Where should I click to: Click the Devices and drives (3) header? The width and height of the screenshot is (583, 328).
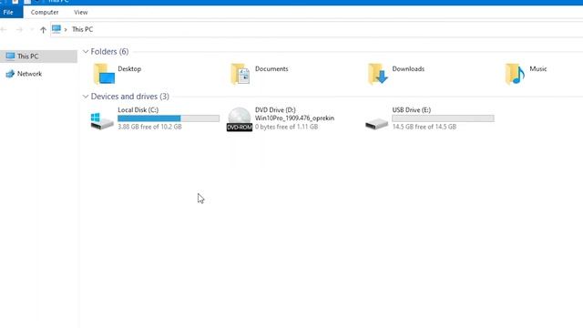point(129,97)
